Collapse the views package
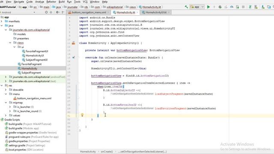 10,43
